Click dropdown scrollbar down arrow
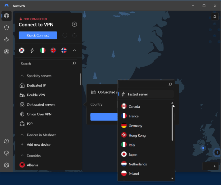 172,178
